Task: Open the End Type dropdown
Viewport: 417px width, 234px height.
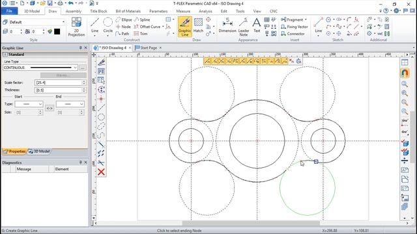Action: [70, 104]
